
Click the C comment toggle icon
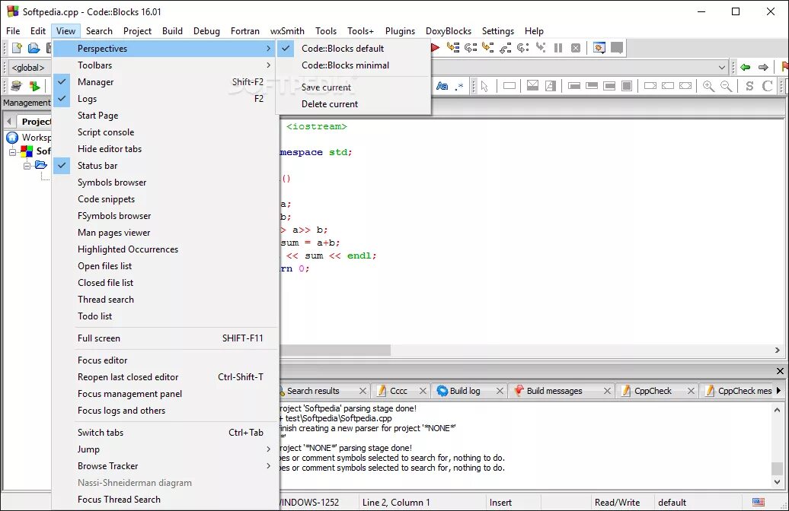coord(768,86)
